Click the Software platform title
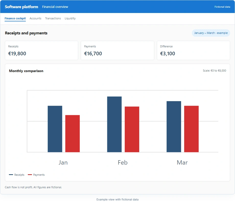Screen dimensions: 235x202 (x=21, y=7)
